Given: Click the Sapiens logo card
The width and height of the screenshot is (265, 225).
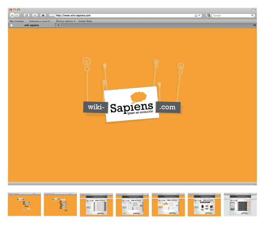Looking at the screenshot, I should [x=132, y=104].
